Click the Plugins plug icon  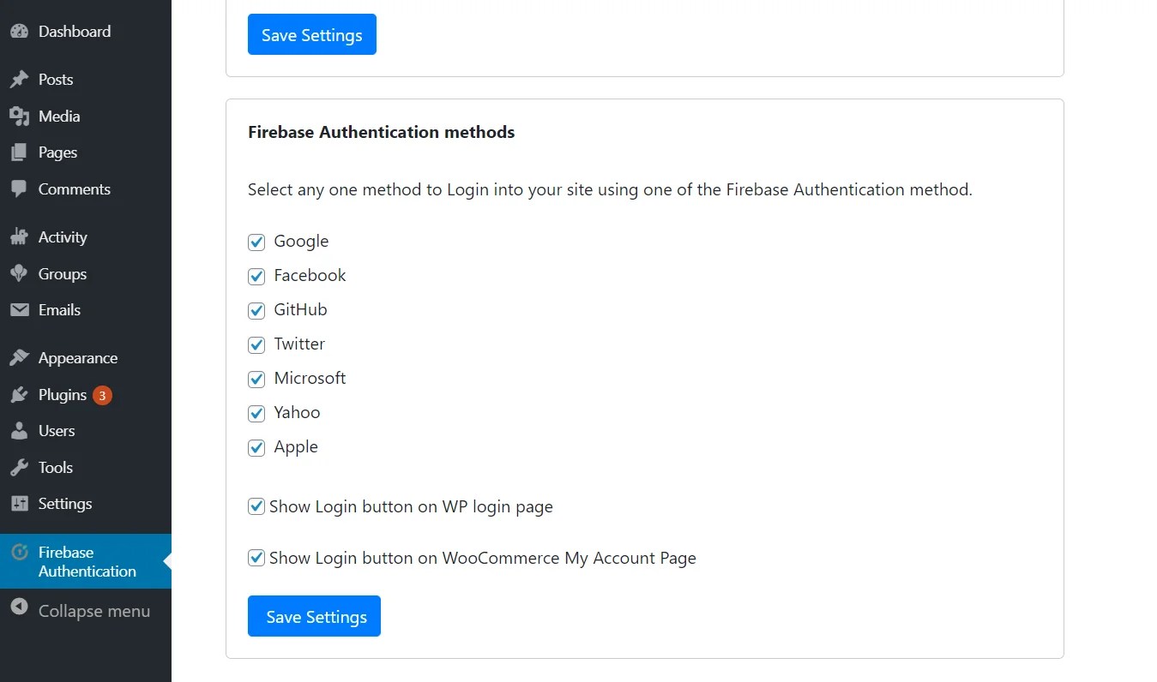pyautogui.click(x=19, y=395)
